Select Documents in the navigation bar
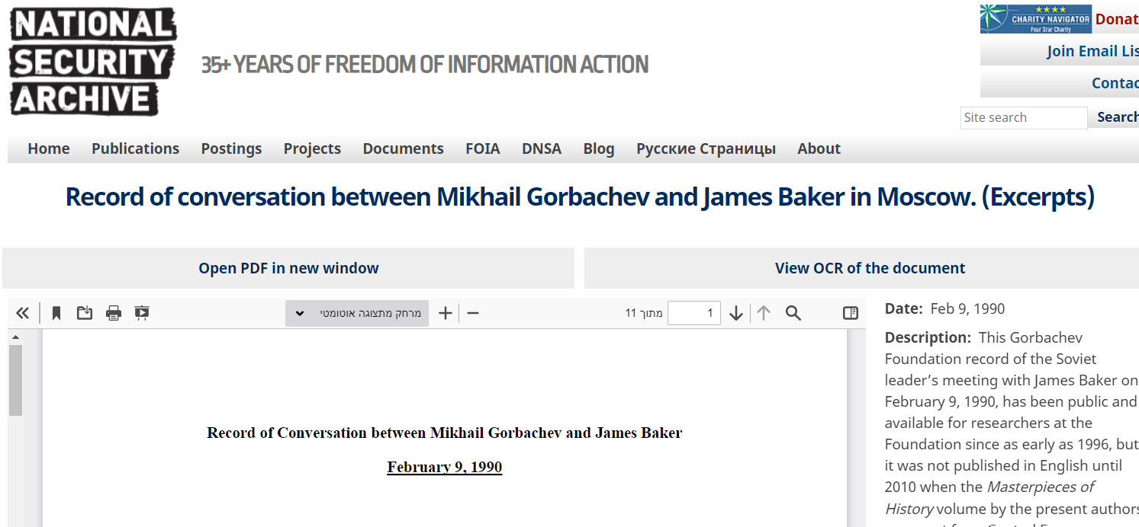Screen dimensions: 1139x527 (403, 149)
